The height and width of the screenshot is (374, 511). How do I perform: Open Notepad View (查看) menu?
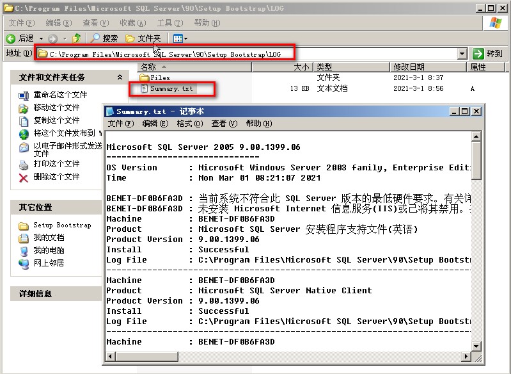224,124
